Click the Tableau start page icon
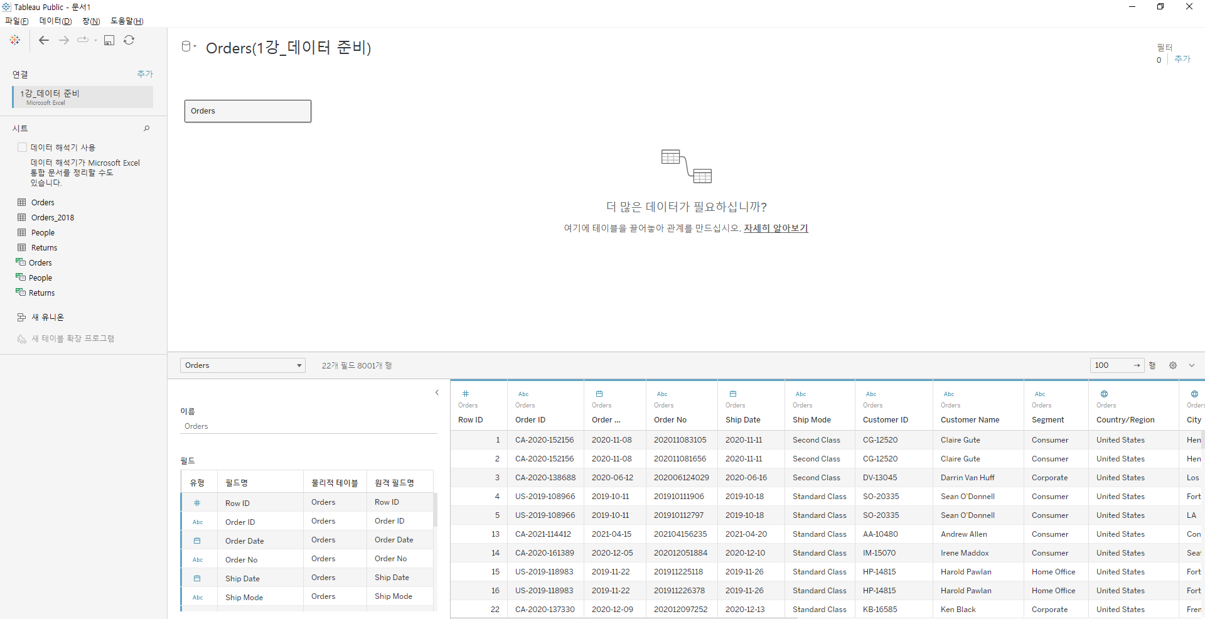Viewport: 1205px width, 619px height. coord(15,40)
